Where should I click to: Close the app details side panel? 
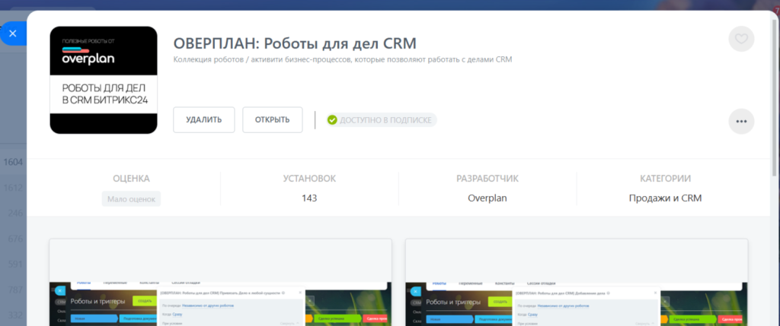coord(12,33)
